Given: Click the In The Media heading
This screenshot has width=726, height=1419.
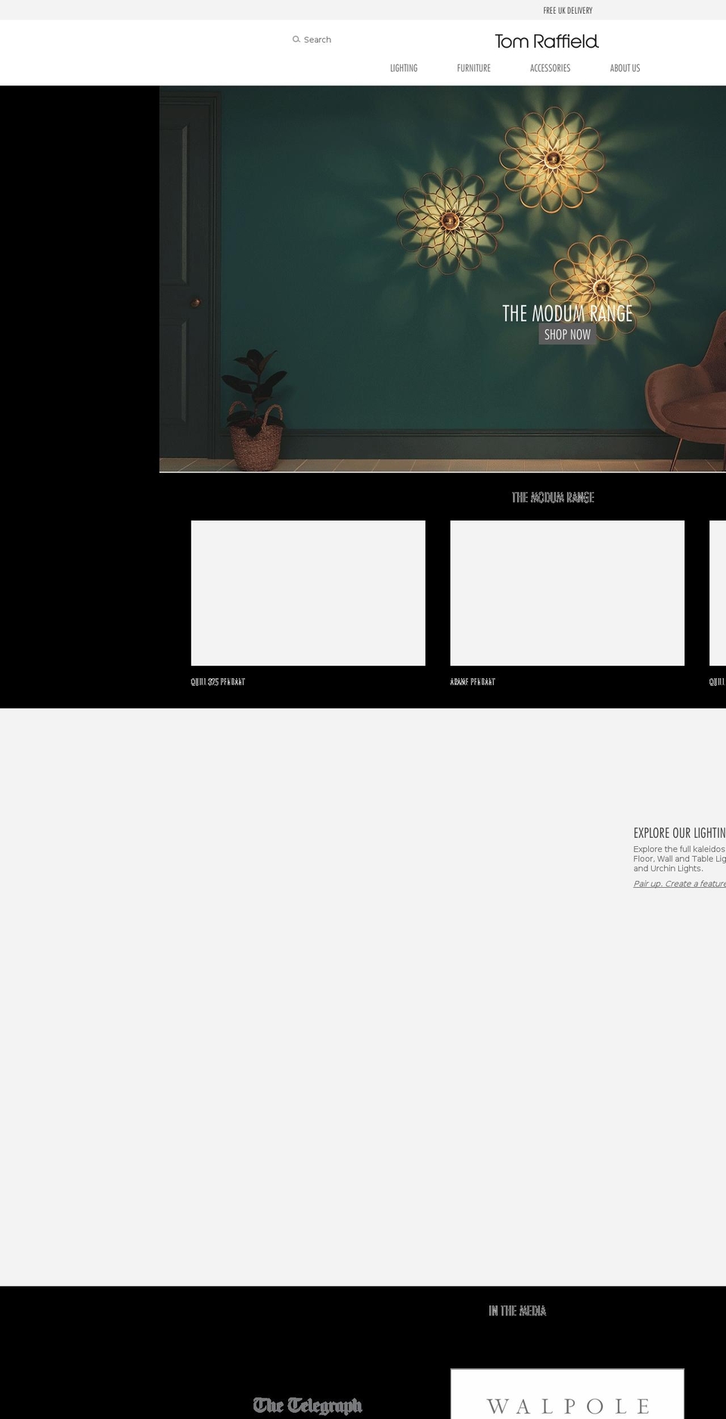Looking at the screenshot, I should click(x=517, y=1311).
